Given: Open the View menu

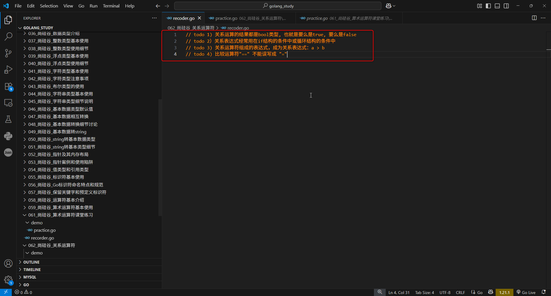Looking at the screenshot, I should [x=68, y=6].
